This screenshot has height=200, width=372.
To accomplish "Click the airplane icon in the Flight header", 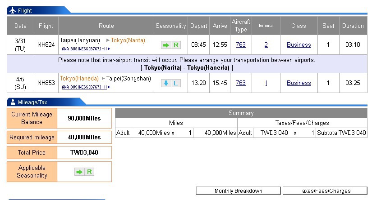I will pos(12,10).
